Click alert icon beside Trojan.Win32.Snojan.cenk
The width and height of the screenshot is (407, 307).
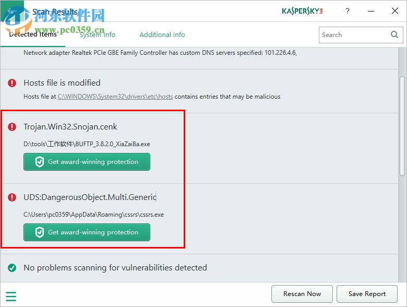[12, 127]
